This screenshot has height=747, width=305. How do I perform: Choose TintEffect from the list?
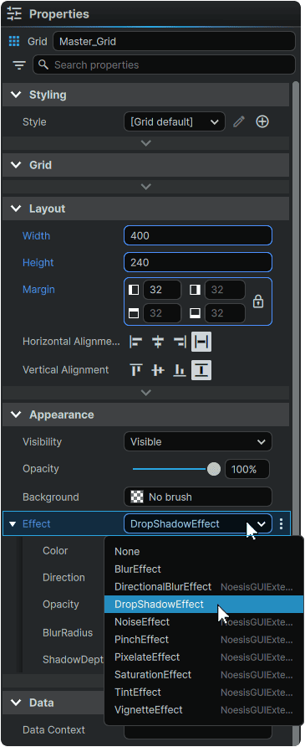[x=204, y=693]
